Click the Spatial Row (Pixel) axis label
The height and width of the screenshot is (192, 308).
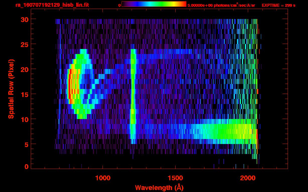11,89
